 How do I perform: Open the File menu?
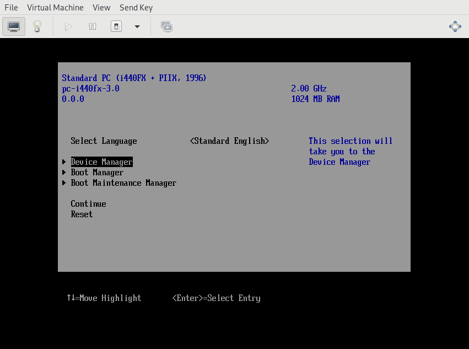tap(11, 8)
